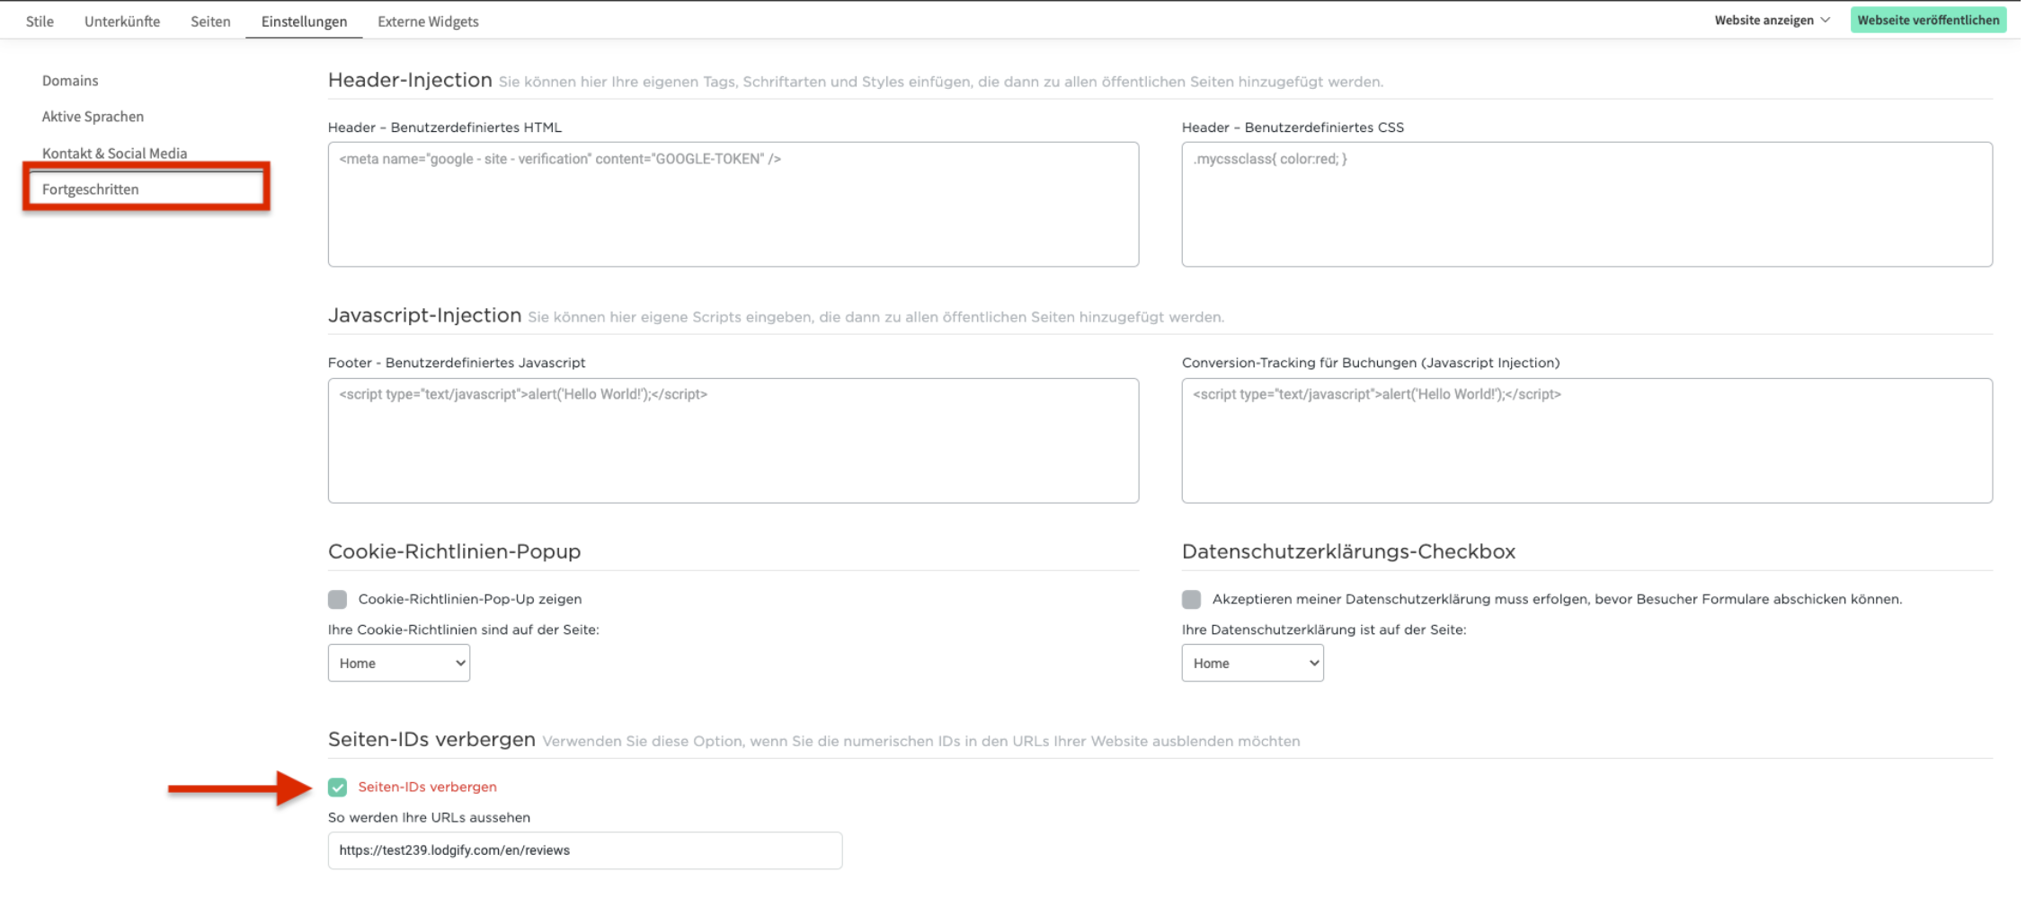Click Webseite veröffentlichen button
This screenshot has width=2026, height=907.
pyautogui.click(x=1928, y=19)
